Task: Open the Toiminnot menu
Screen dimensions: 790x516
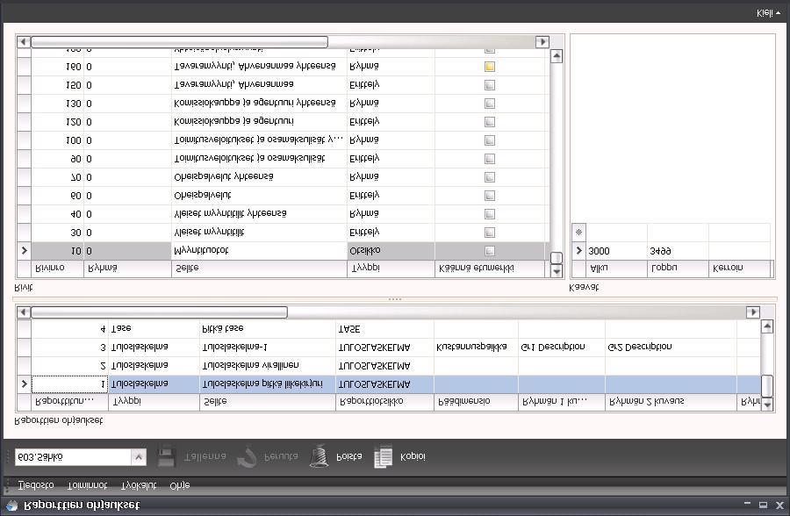Action: click(x=87, y=485)
